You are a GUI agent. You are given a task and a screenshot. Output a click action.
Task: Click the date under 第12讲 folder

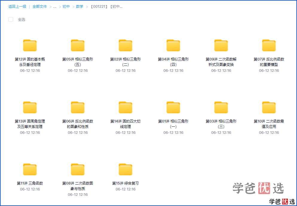[x=30, y=70]
